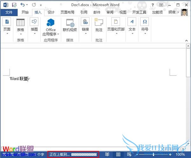This screenshot has height=158, width=191.
Task: Click the Save icon in quick access toolbar
Action: pyautogui.click(x=14, y=5)
